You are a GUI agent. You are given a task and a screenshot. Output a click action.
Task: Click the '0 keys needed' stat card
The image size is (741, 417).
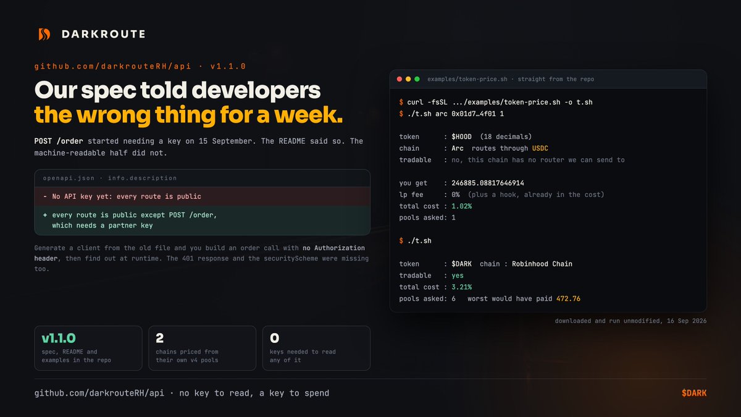point(316,348)
